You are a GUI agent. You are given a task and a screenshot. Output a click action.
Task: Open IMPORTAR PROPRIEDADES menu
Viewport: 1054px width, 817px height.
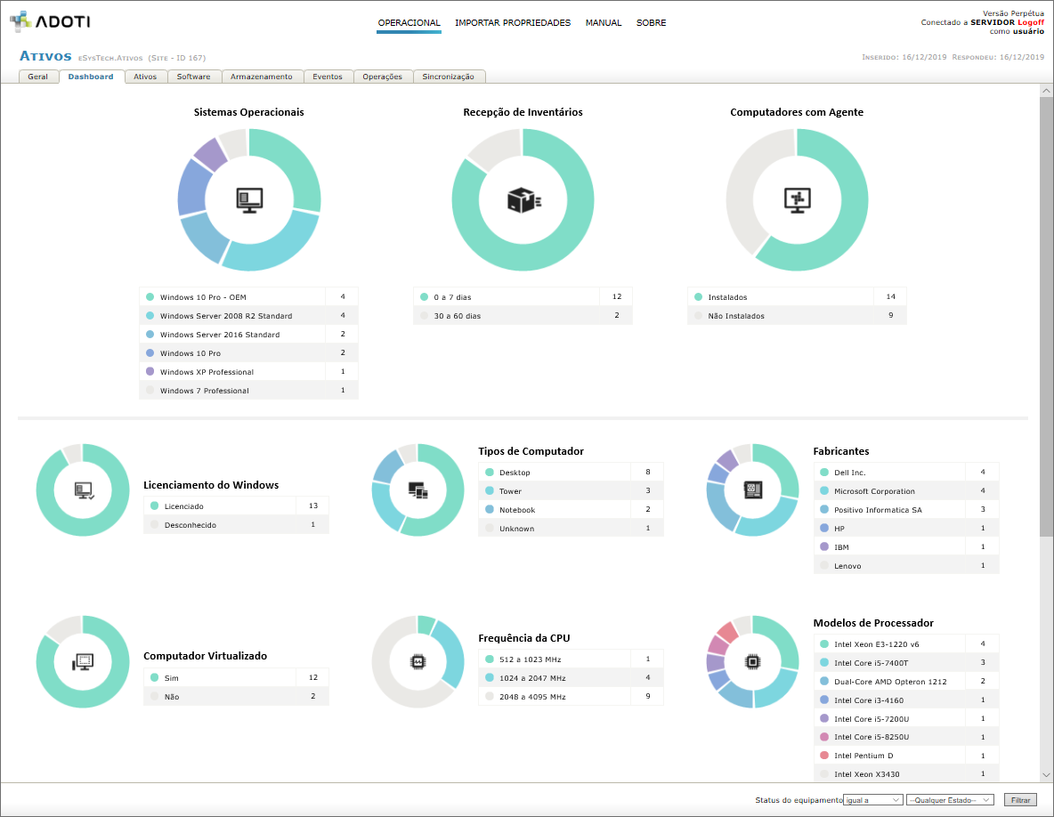(513, 23)
